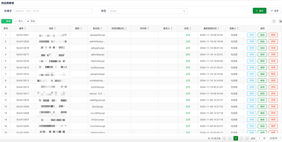Open the 20条/页 page size dropdown
282x142 pixels.
[x=275, y=139]
